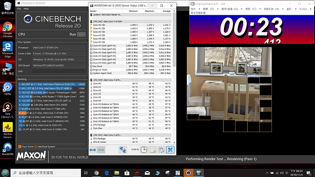This screenshot has width=315, height=177.
Task: Click OnlyStopWatch F7 menu item
Action: (x=251, y=9)
